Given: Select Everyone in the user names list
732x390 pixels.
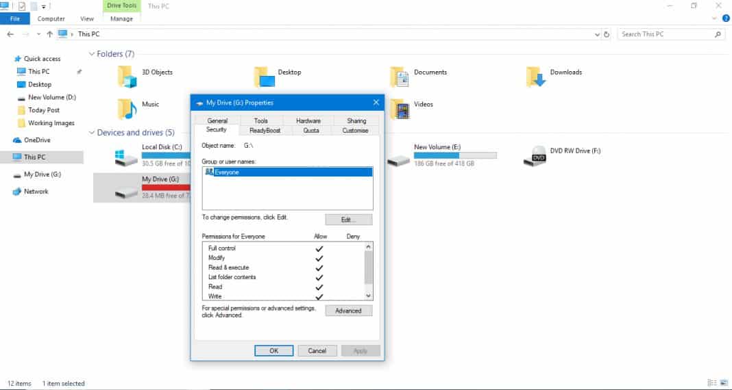Looking at the screenshot, I should click(288, 172).
